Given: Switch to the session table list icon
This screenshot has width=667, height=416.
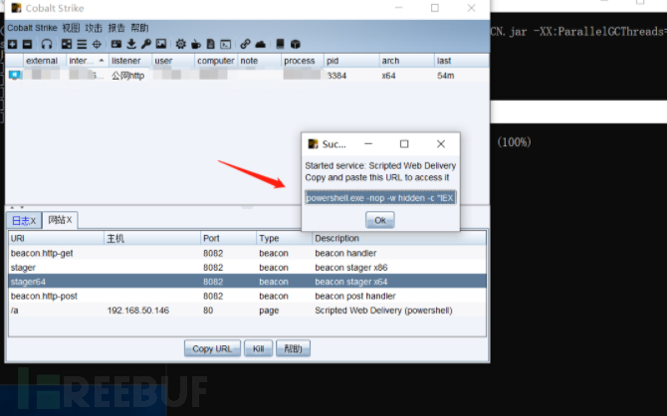Looking at the screenshot, I should (x=82, y=44).
